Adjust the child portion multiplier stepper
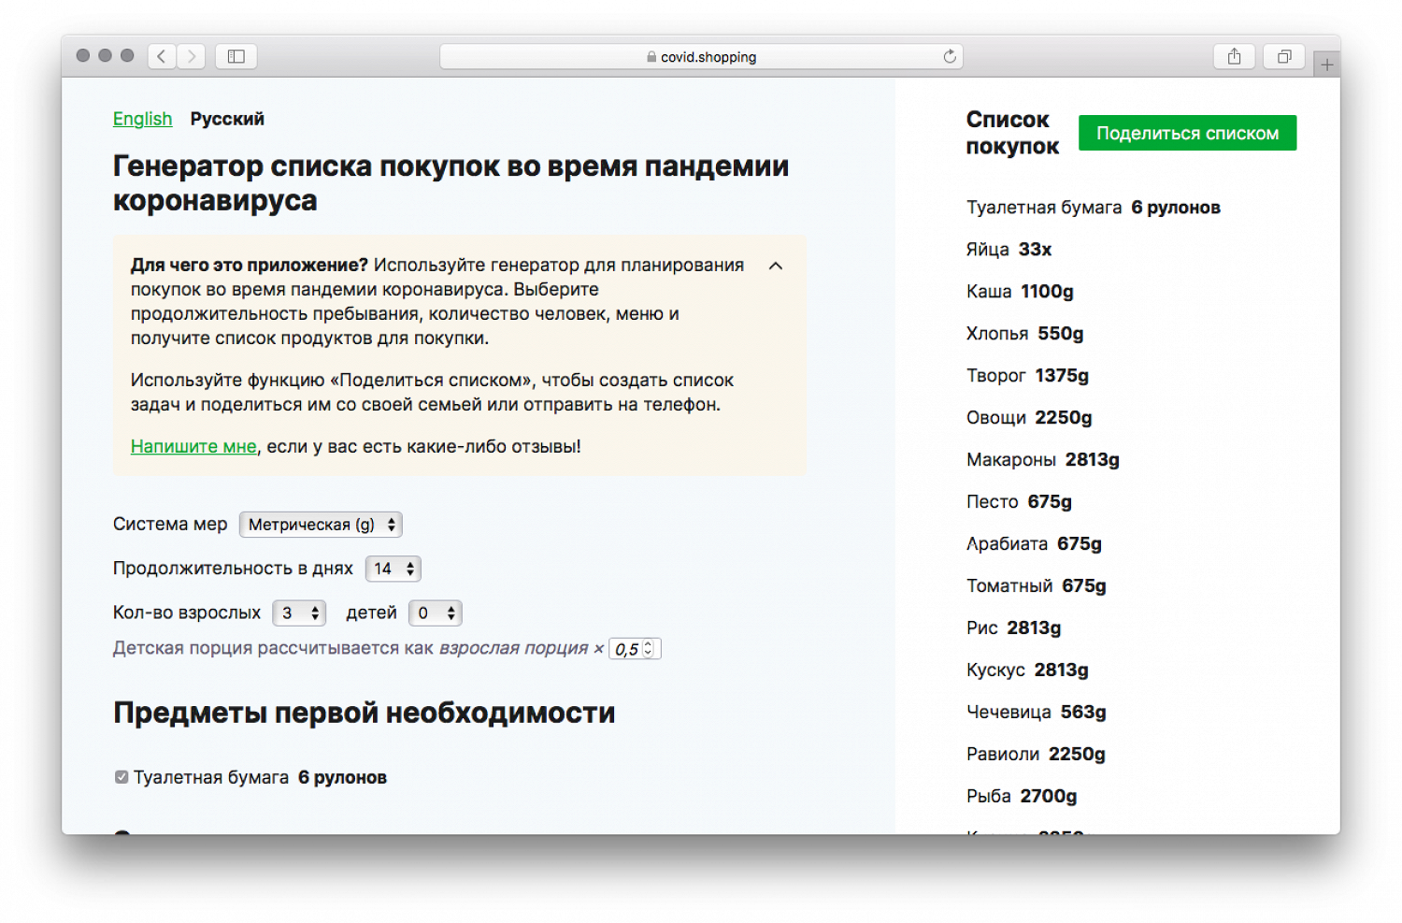Screen dimensions: 1402x923 tap(648, 648)
